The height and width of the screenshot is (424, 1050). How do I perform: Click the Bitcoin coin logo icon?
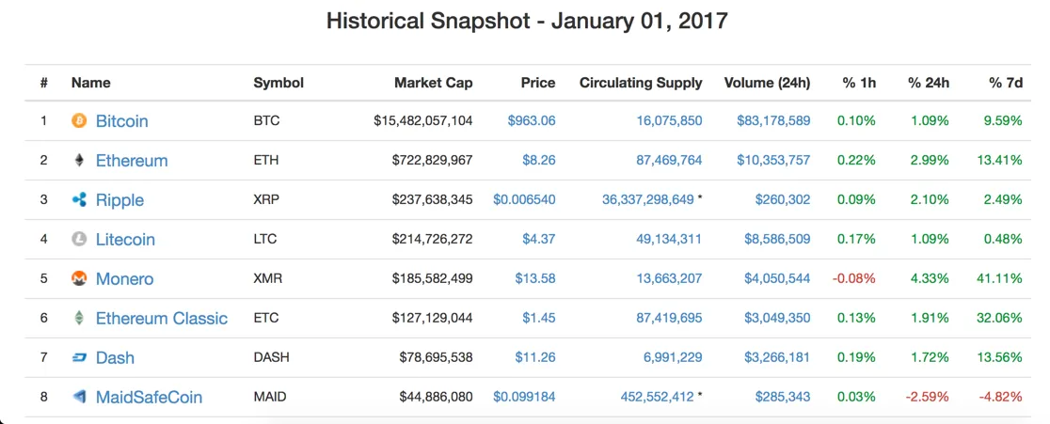click(79, 121)
